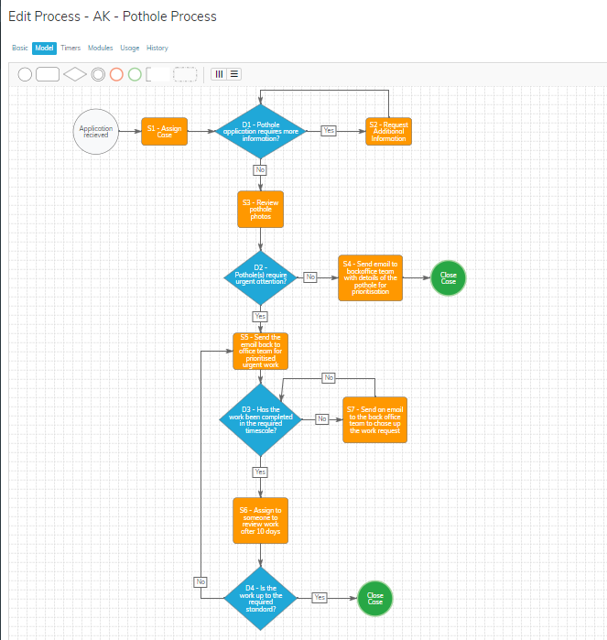Switch to the Timers tab
This screenshot has width=607, height=640.
(x=70, y=48)
